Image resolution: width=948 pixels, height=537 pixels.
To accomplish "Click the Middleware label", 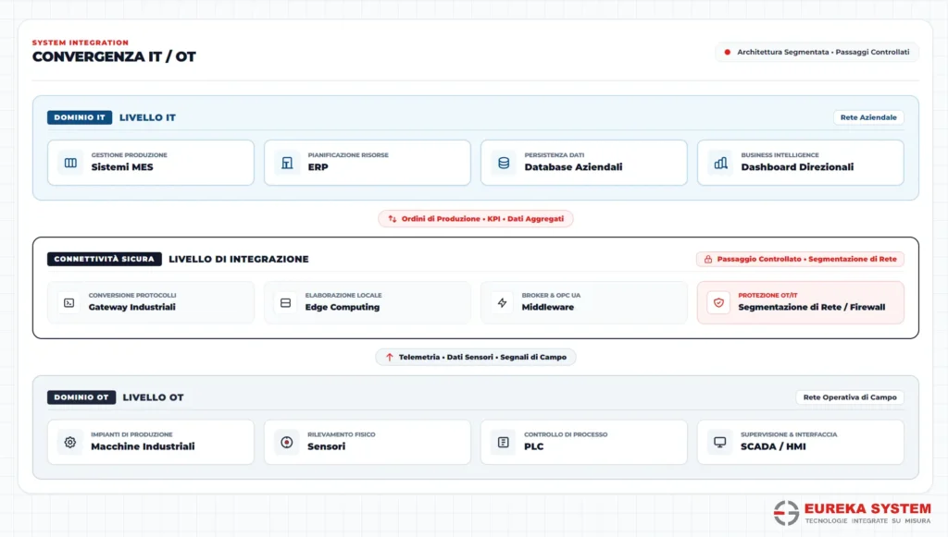I will coord(548,307).
